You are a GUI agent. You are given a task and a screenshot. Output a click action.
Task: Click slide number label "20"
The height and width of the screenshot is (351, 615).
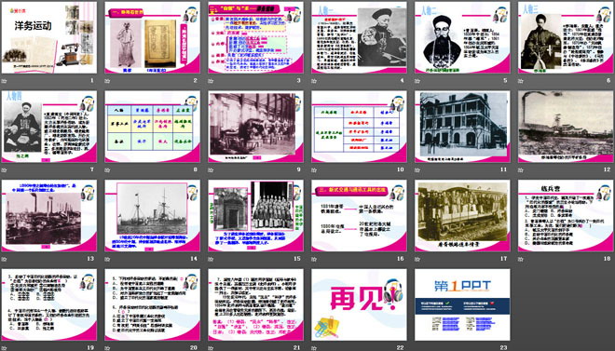tap(194, 347)
